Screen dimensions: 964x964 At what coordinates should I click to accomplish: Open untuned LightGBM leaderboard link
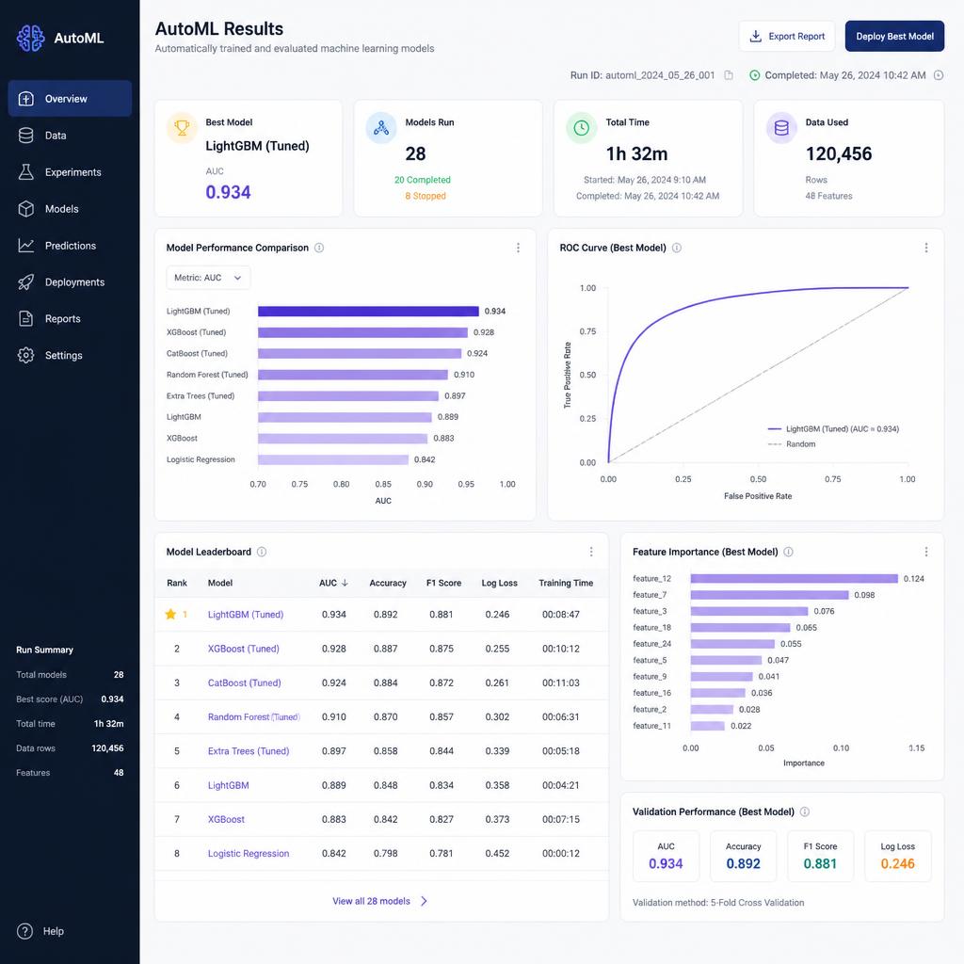228,785
